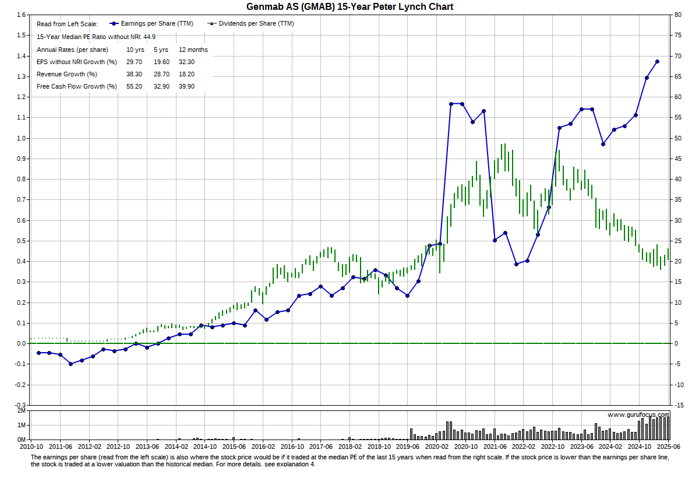The width and height of the screenshot is (699, 478).
Task: Click the 38.30 revenue growth value
Action: [x=134, y=74]
